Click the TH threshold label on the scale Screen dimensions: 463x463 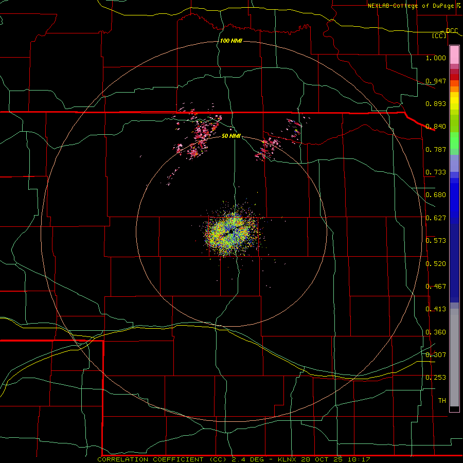[442, 401]
